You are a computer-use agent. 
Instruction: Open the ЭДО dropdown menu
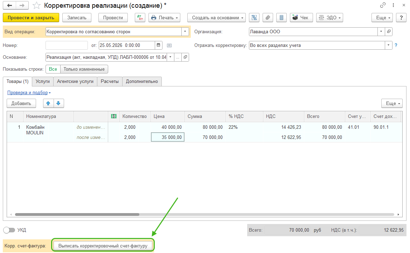pyautogui.click(x=329, y=17)
